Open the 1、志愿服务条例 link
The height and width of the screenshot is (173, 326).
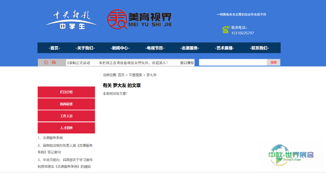50,138
